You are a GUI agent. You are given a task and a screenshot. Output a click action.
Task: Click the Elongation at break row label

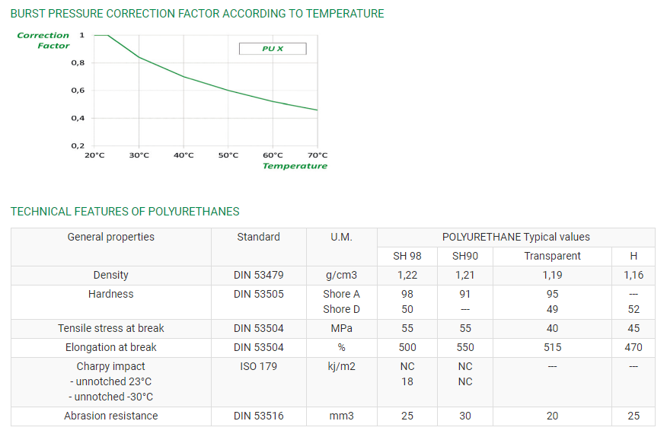pyautogui.click(x=111, y=347)
